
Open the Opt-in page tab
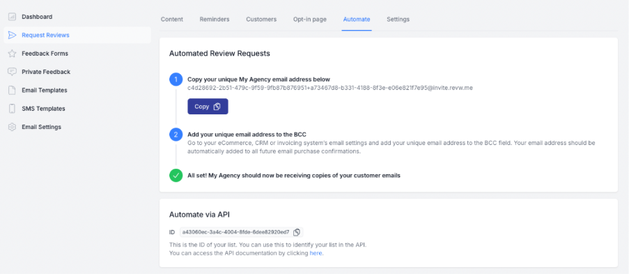click(x=310, y=20)
